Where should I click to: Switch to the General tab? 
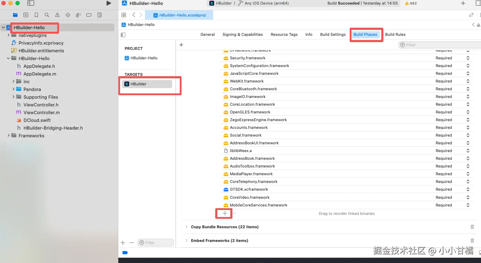click(x=207, y=35)
